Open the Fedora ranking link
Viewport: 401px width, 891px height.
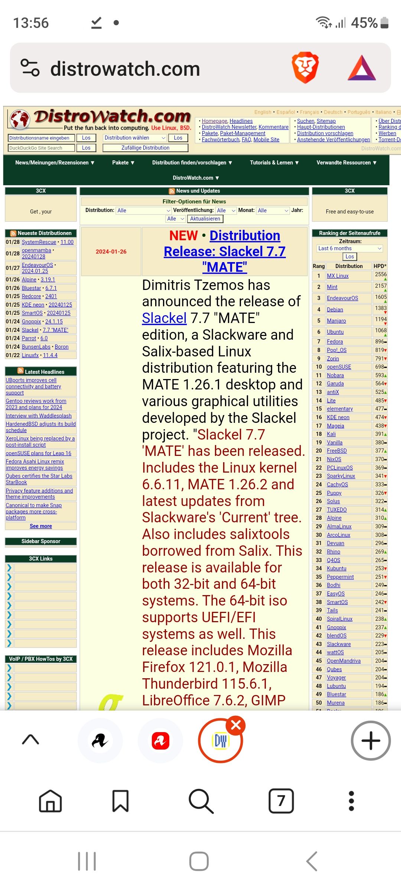[335, 342]
